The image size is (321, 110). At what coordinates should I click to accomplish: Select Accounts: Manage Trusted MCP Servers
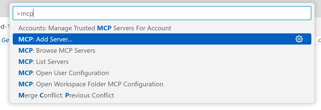[95, 28]
